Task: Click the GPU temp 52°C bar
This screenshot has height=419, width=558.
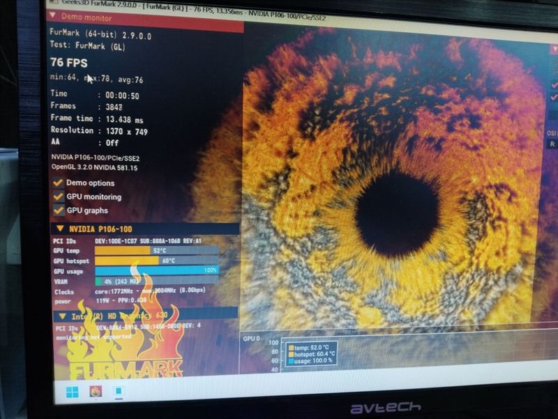Action: coord(156,251)
